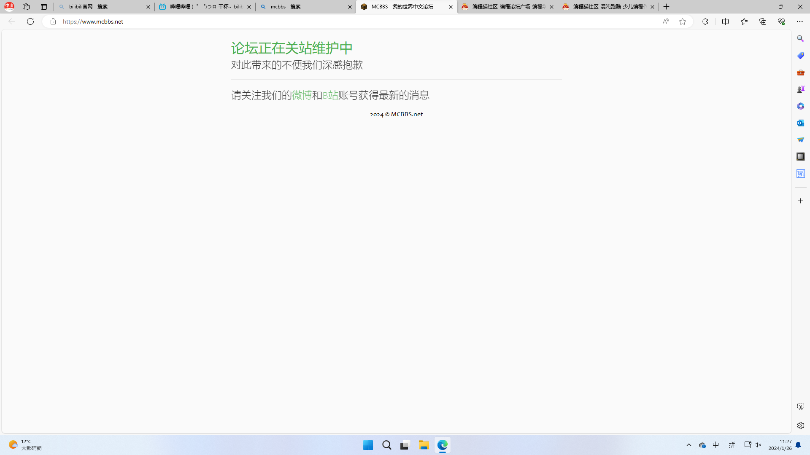Open the tab actions menu icon
The image size is (810, 455).
(x=44, y=7)
